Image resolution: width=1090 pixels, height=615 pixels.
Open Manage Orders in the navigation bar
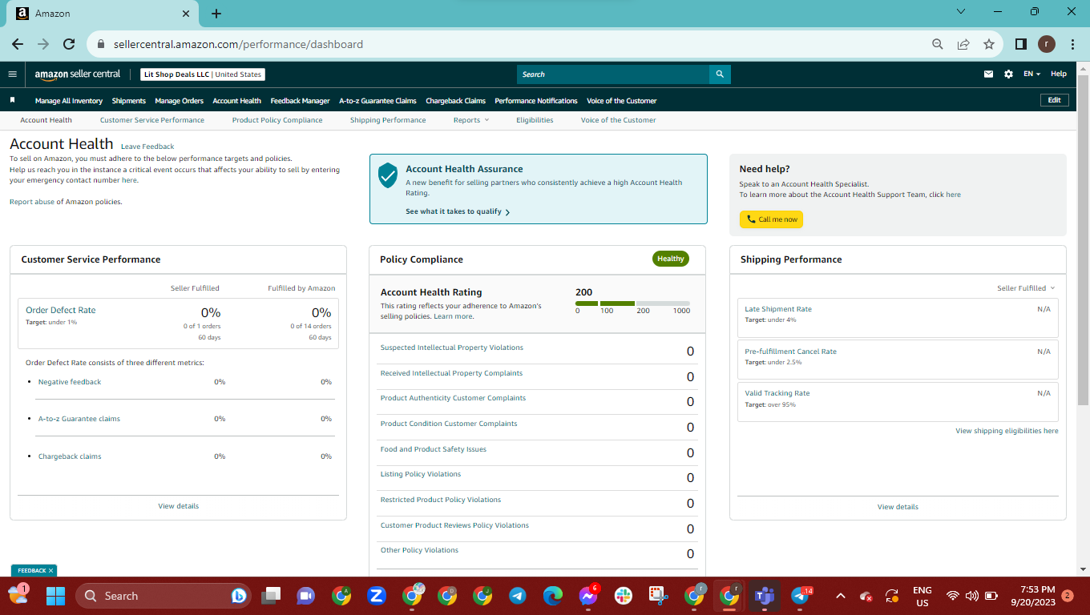180,101
